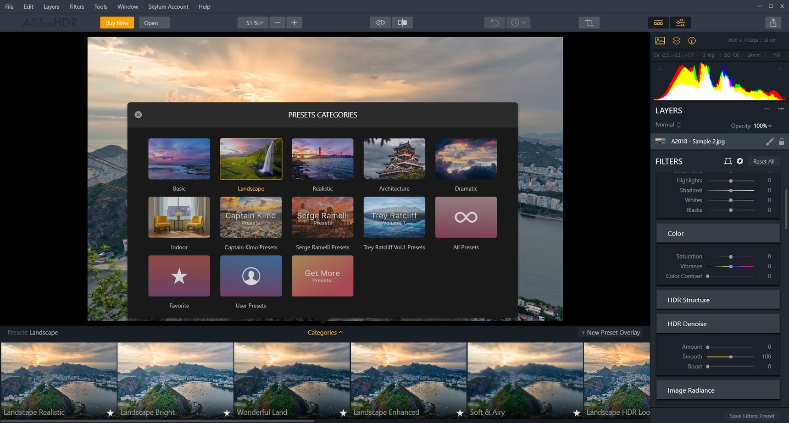Choose the Architecture presets category

coord(394,159)
